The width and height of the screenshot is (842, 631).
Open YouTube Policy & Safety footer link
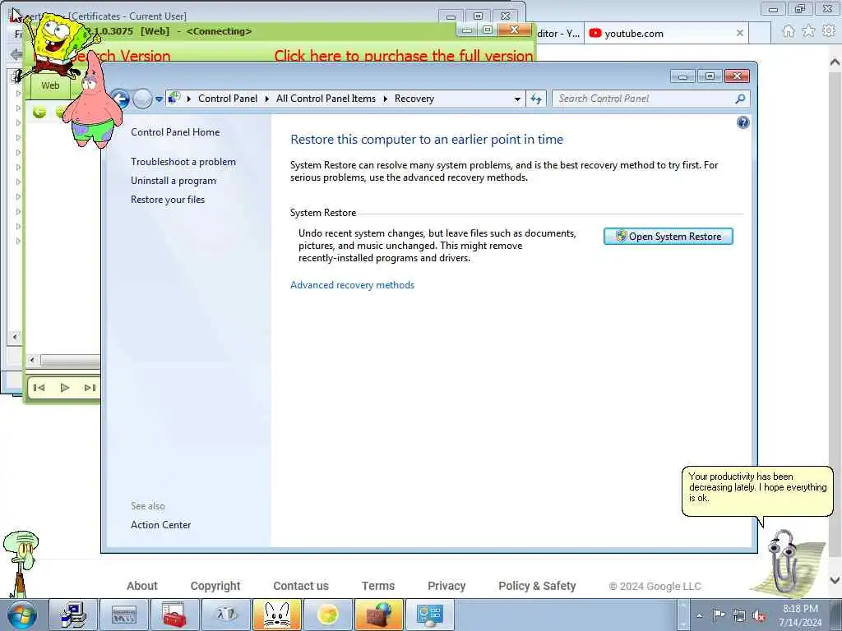pos(537,586)
